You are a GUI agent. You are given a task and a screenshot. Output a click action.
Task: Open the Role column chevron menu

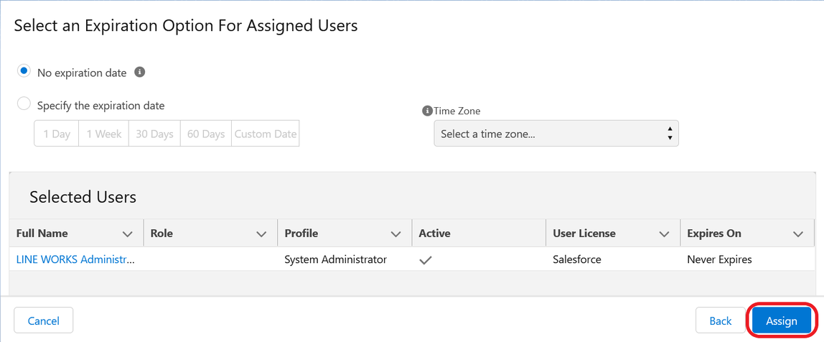(261, 234)
